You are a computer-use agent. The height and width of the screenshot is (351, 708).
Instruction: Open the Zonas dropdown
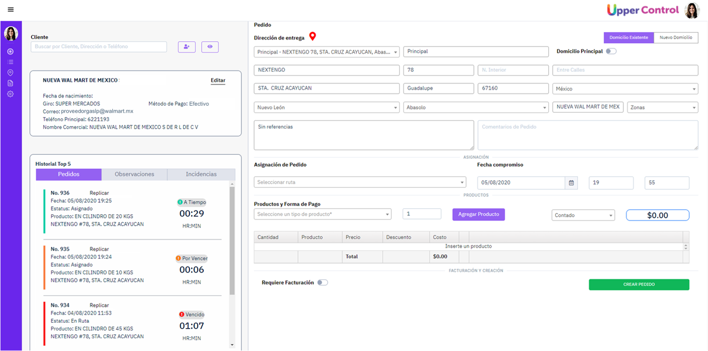point(662,108)
